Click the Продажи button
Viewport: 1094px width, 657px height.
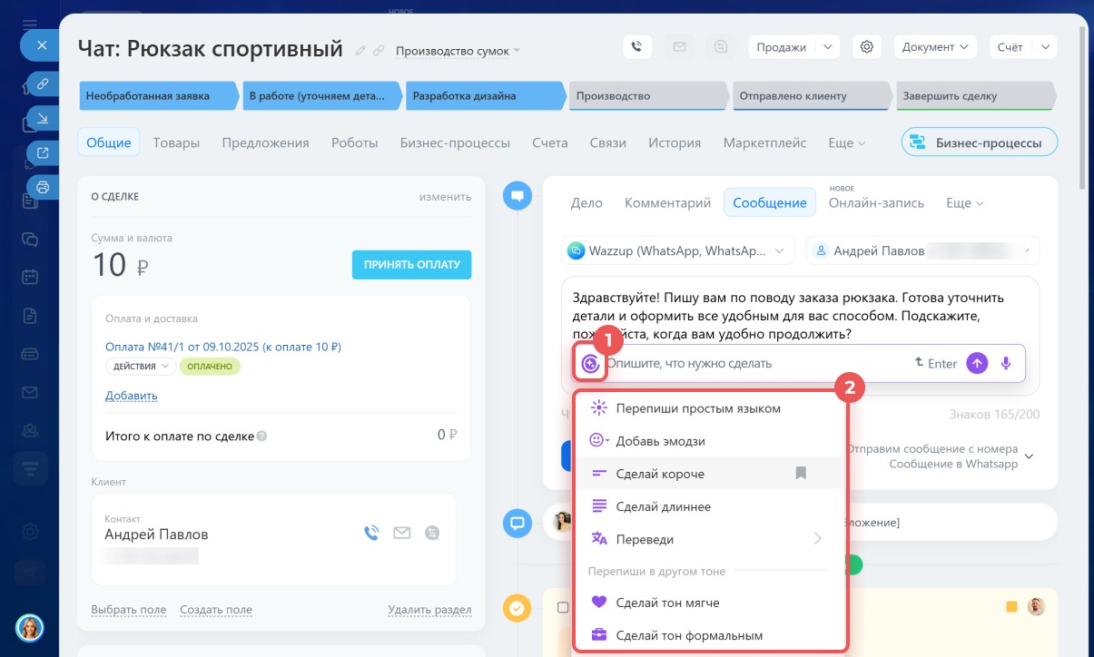781,47
